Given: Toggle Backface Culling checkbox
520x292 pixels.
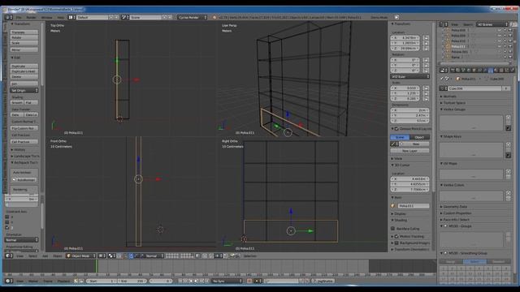Looking at the screenshot, I should 393,229.
